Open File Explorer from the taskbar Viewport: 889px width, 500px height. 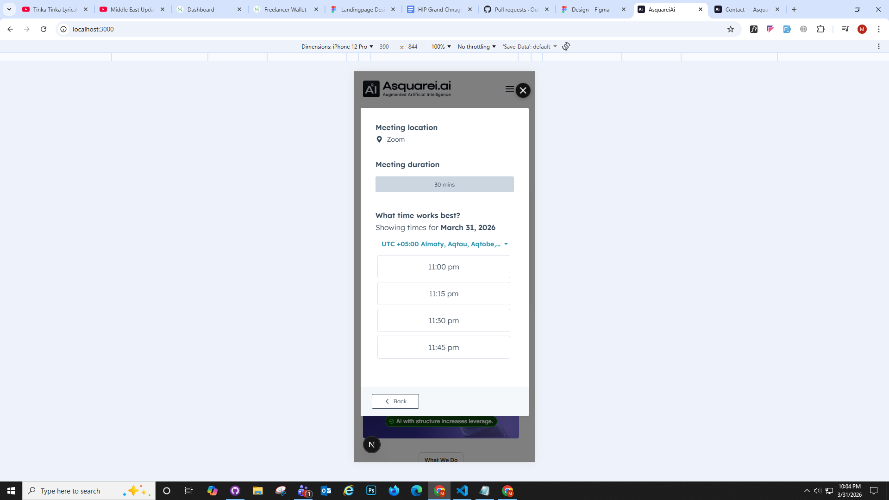[x=257, y=491]
